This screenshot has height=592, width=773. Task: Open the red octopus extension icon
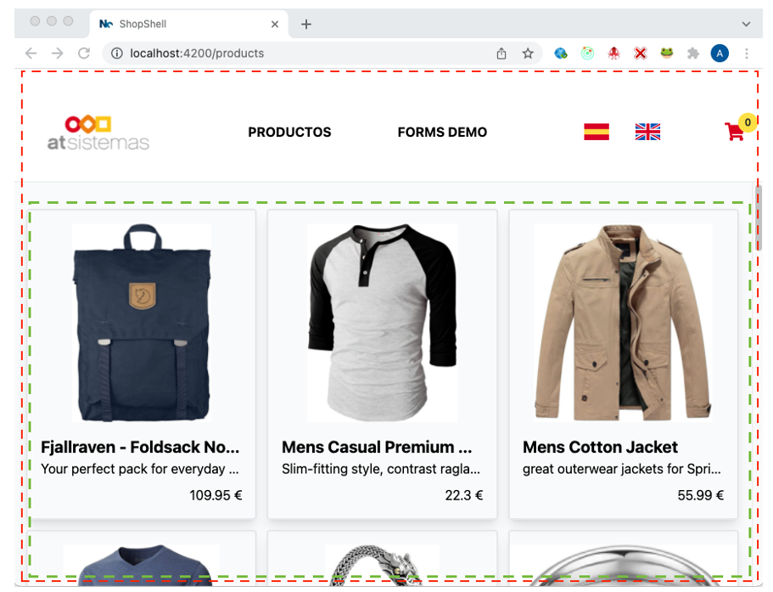tap(613, 54)
